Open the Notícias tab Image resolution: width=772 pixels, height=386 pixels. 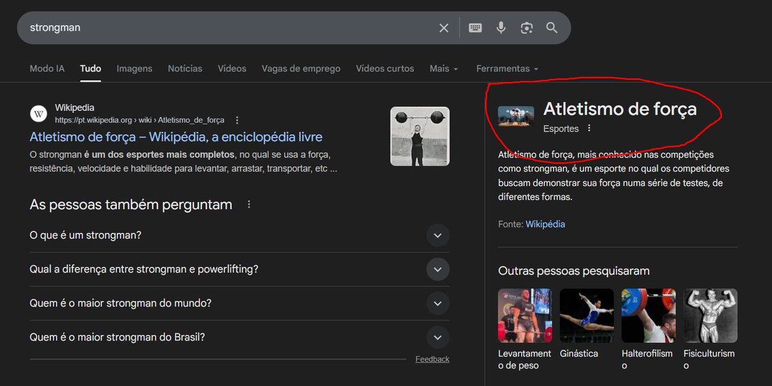tap(185, 68)
